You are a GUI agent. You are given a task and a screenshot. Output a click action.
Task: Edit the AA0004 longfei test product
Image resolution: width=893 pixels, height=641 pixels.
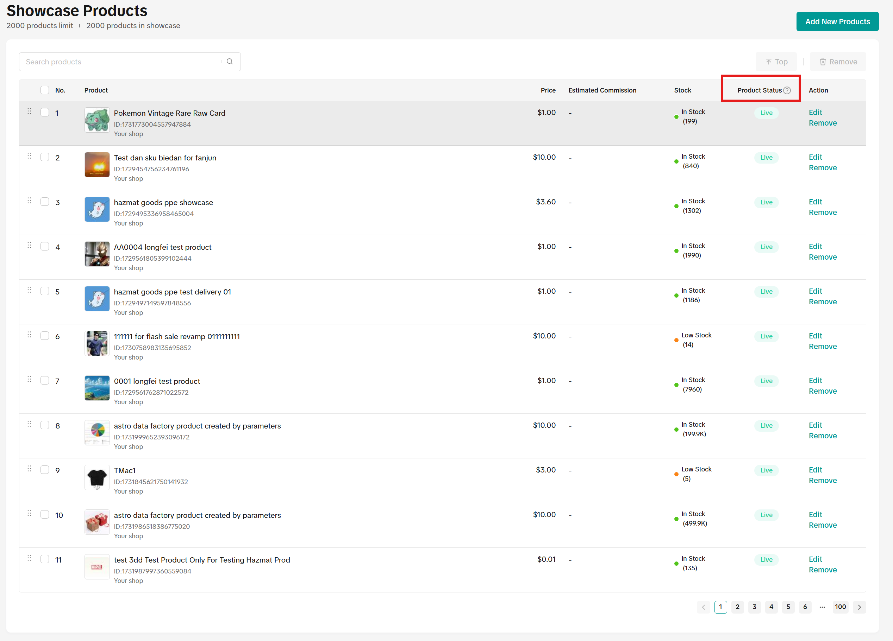click(x=815, y=246)
